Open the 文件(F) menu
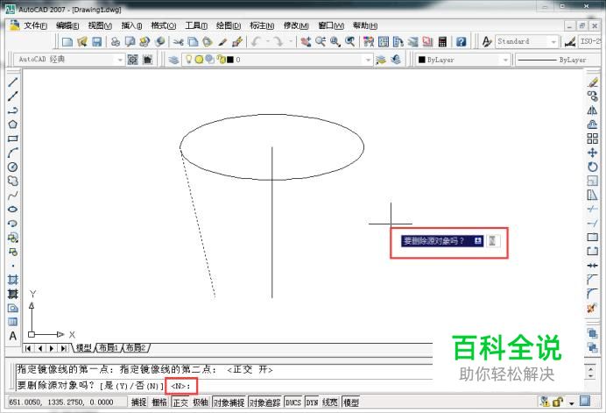The image size is (606, 413). (x=35, y=25)
